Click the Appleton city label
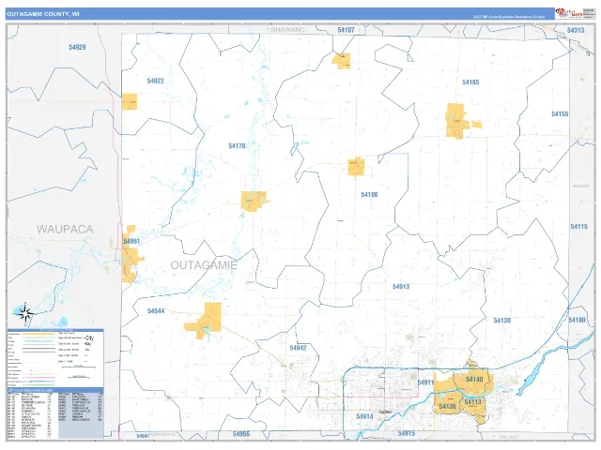This screenshot has height=450, width=601. tap(384, 412)
